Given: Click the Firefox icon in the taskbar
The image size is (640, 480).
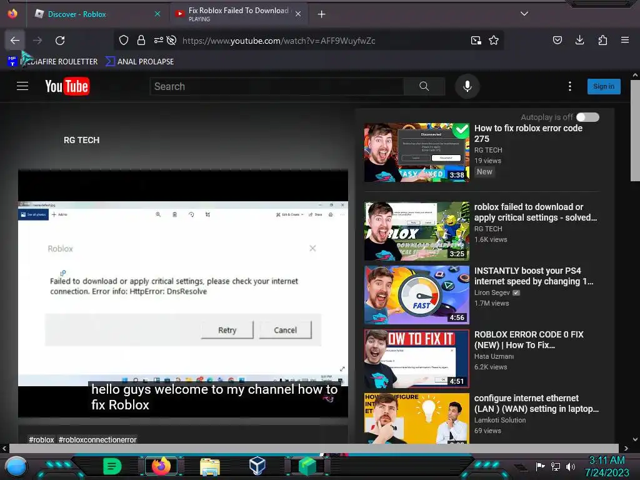Looking at the screenshot, I should [x=161, y=466].
